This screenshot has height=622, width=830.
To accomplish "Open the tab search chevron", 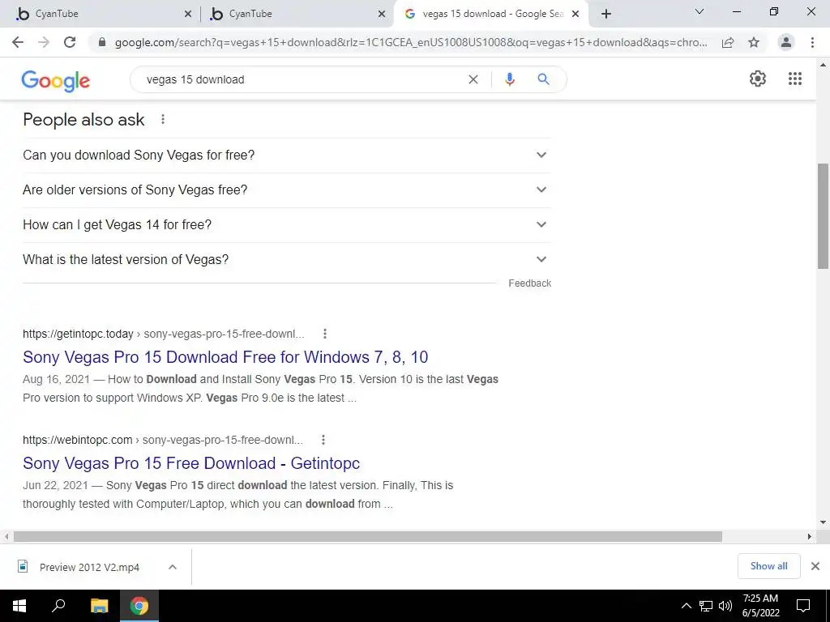I will pyautogui.click(x=700, y=11).
